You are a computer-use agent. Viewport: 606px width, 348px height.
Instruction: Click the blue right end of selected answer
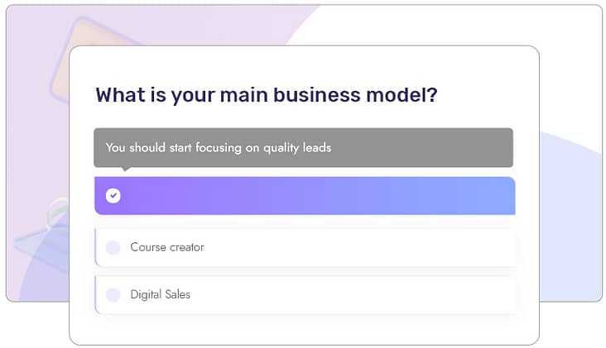click(x=495, y=196)
